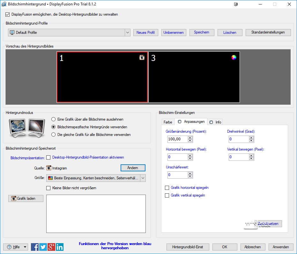This screenshot has height=254, width=297.
Task: Switch to the Anpassungen tab
Action: coord(191,122)
